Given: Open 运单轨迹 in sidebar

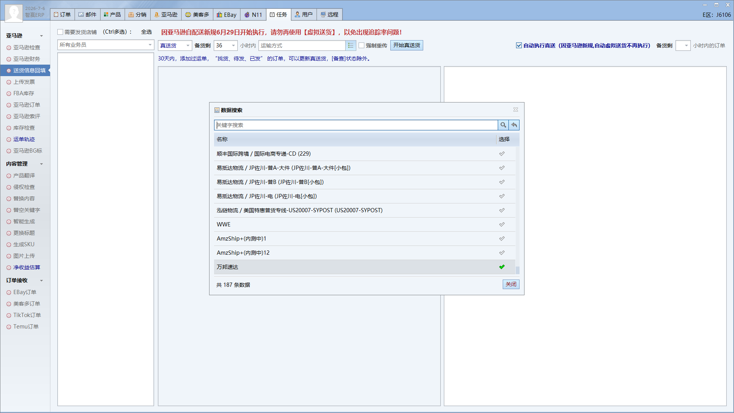Looking at the screenshot, I should click(x=24, y=139).
